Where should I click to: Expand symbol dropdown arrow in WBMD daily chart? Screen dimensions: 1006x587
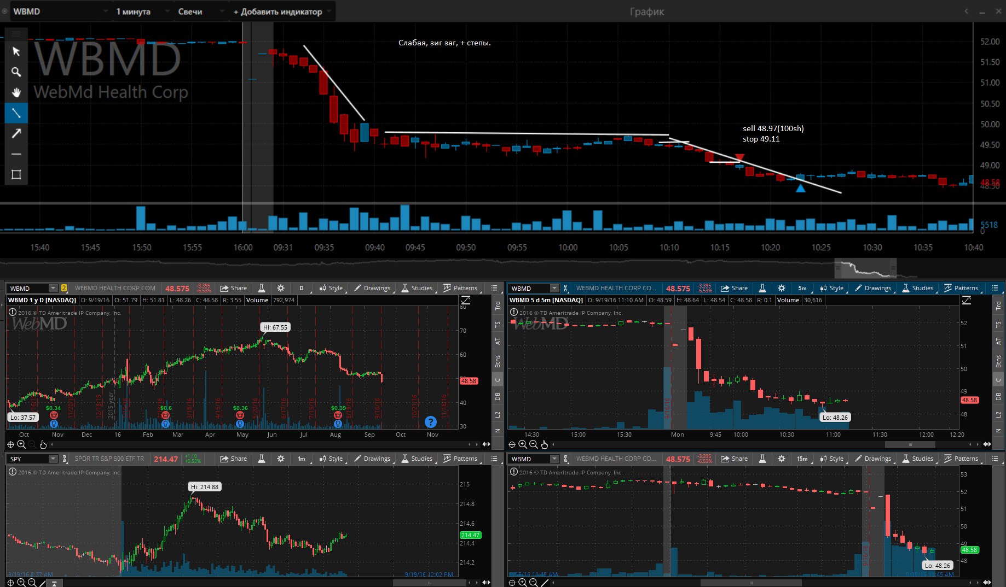(x=53, y=288)
